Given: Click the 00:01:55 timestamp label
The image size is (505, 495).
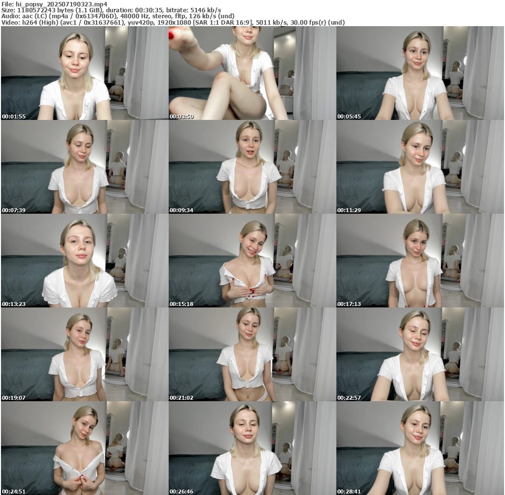Looking at the screenshot, I should click(13, 116).
